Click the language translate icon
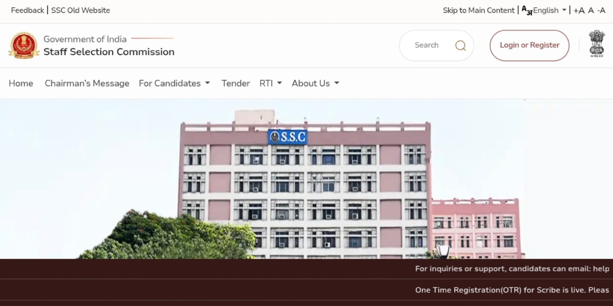 (x=527, y=11)
